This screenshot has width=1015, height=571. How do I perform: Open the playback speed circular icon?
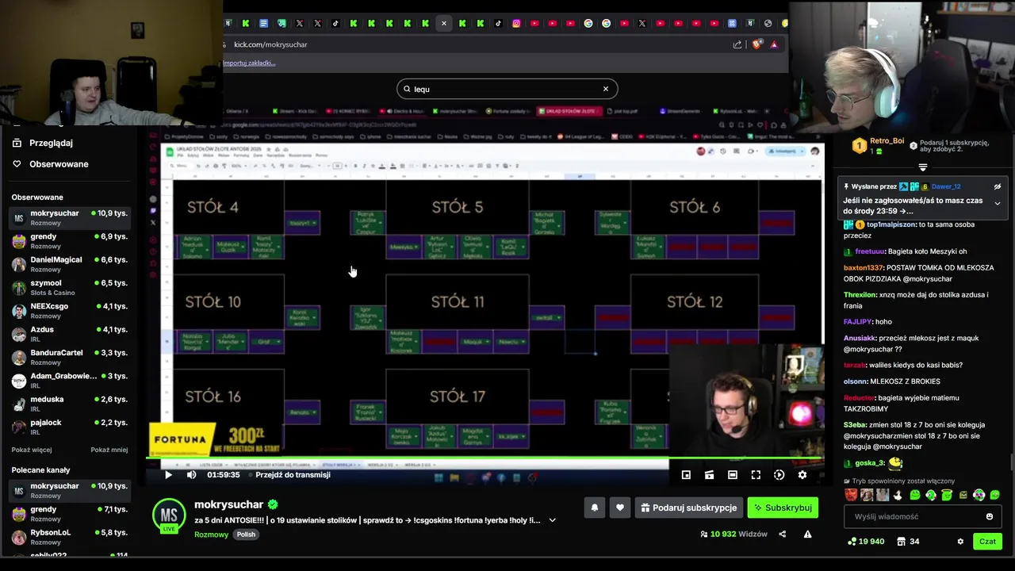(779, 474)
